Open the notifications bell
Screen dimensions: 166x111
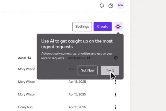(102, 6)
